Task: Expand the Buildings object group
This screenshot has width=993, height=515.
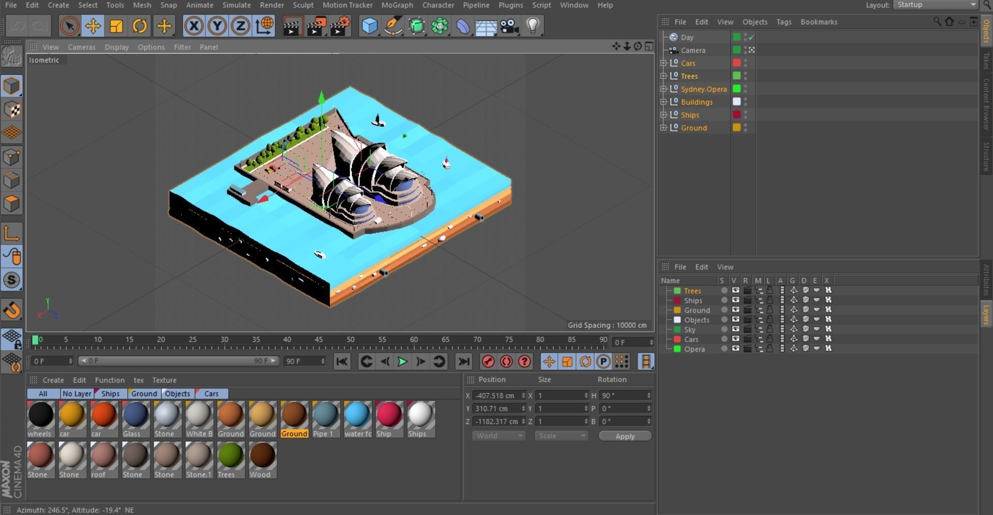Action: [x=663, y=102]
